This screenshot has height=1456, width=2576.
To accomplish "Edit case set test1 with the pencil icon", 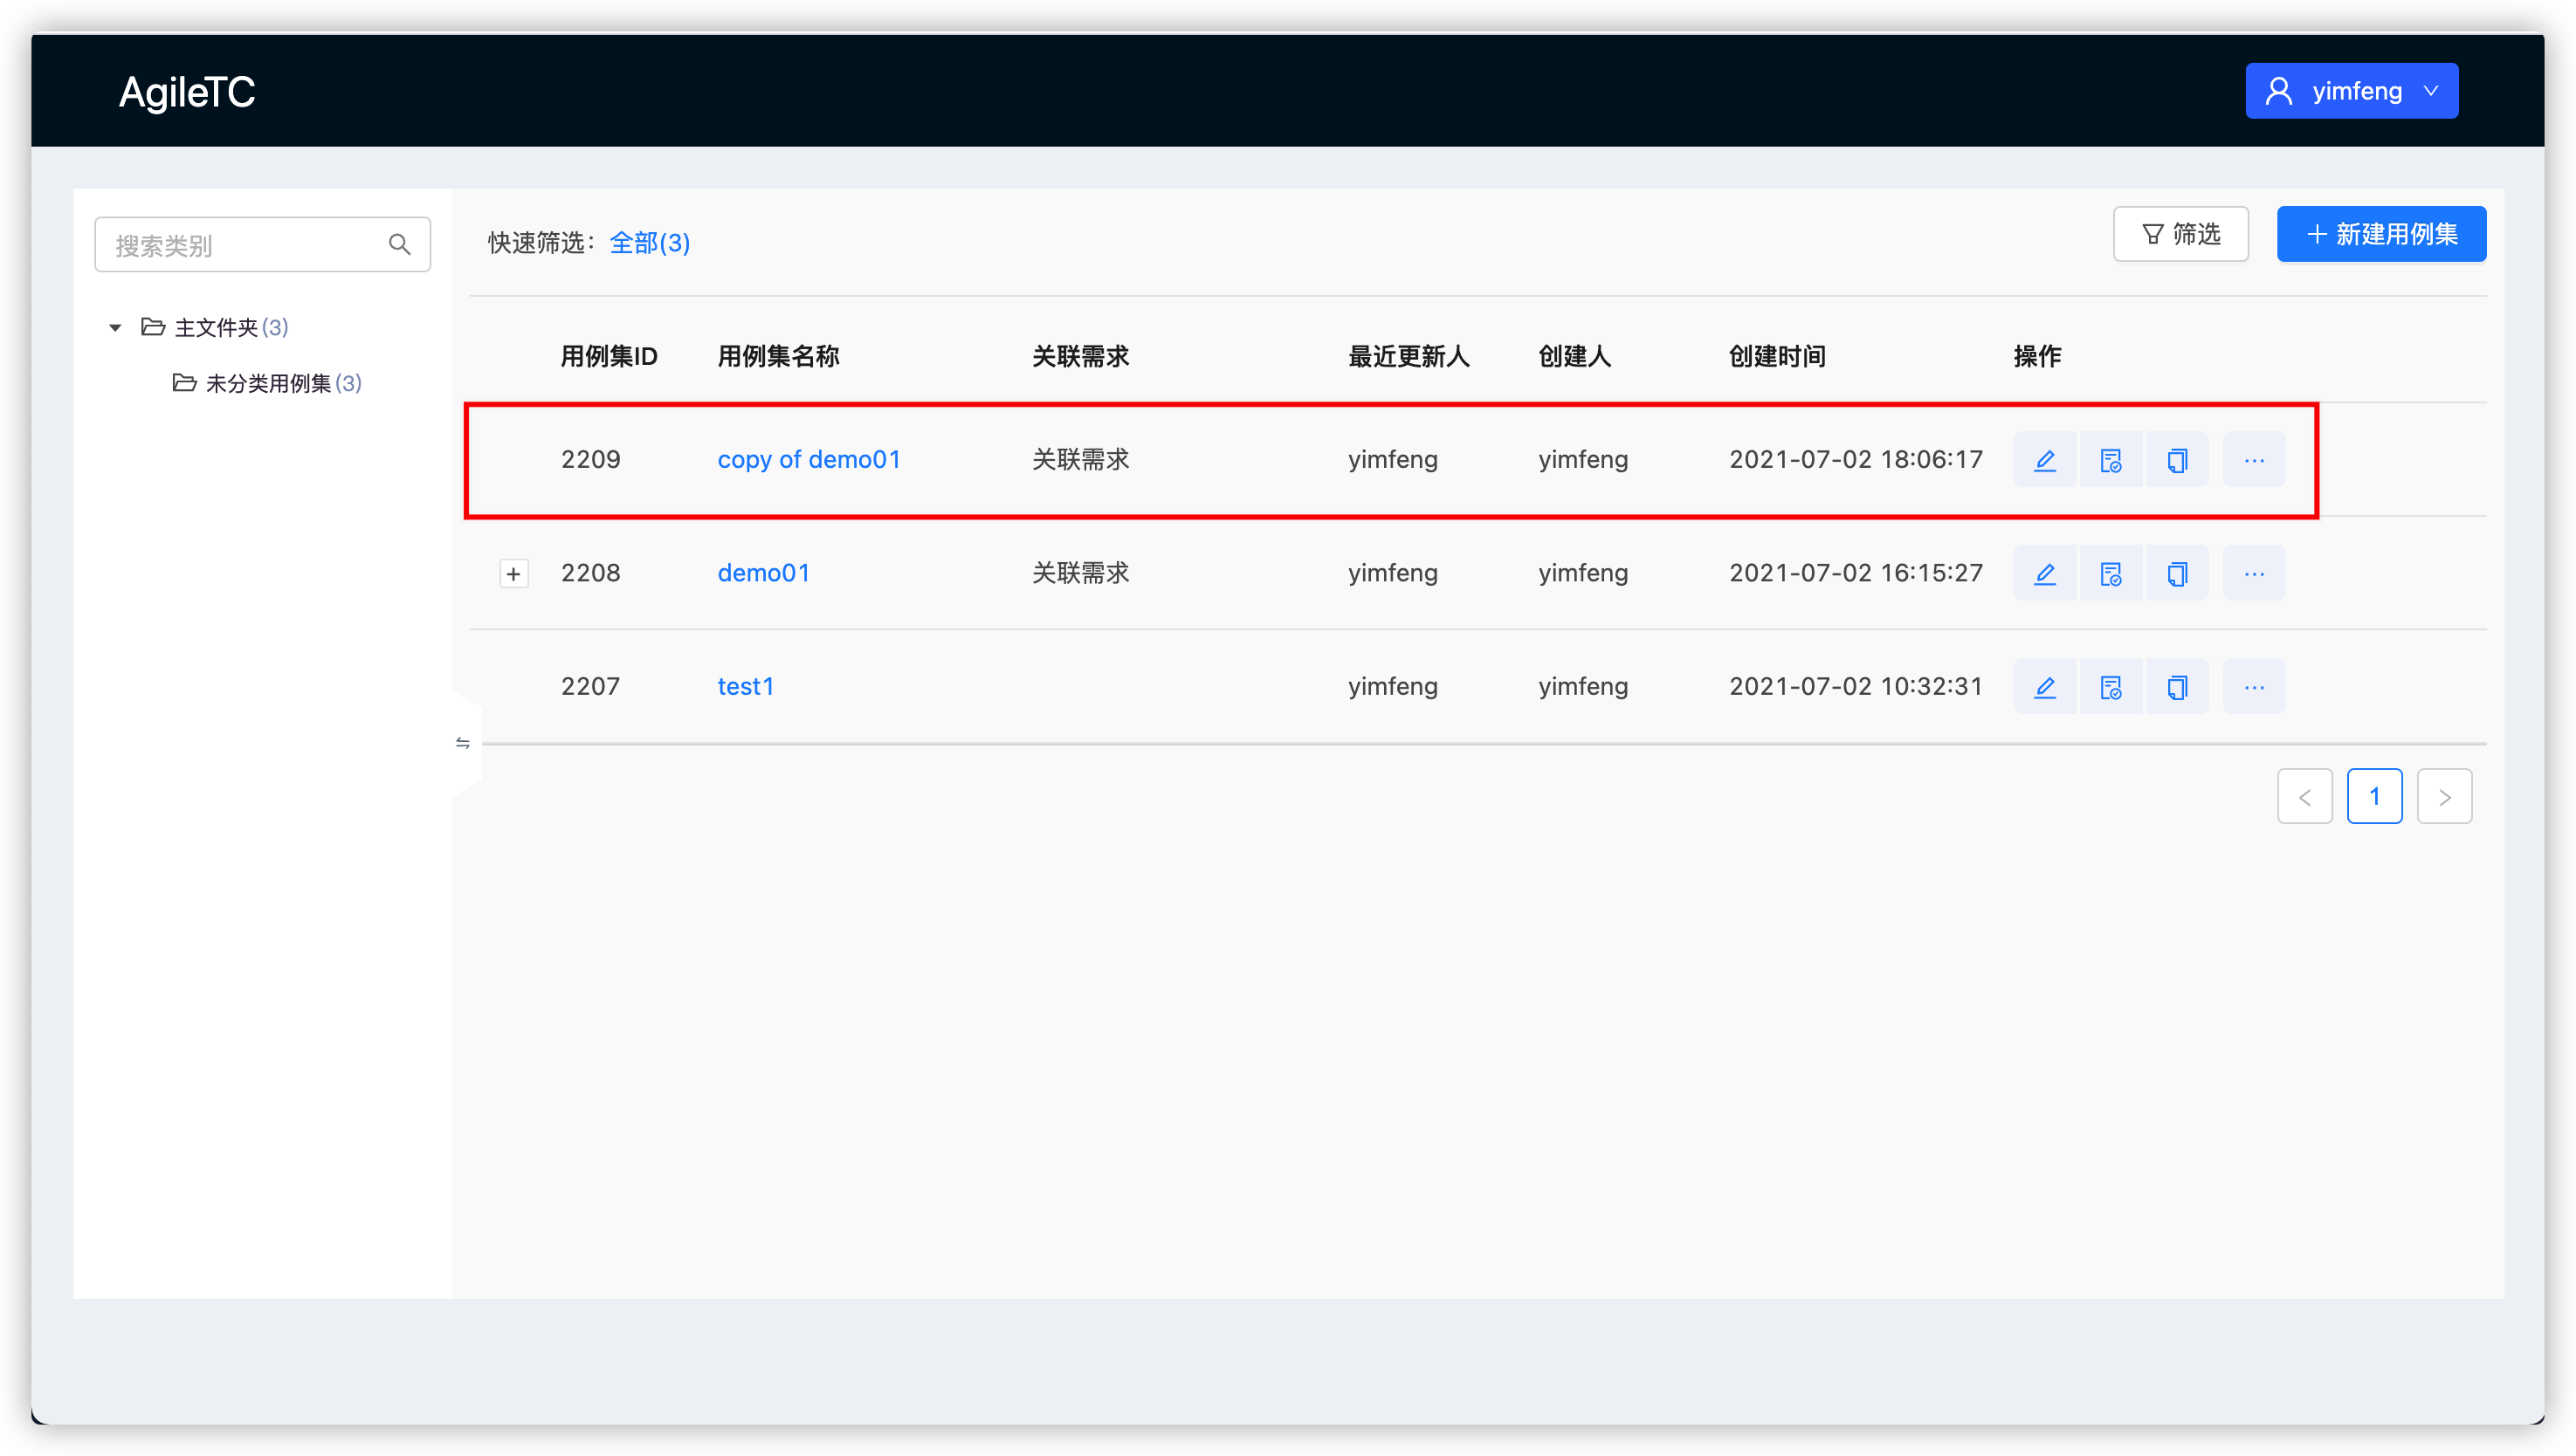I will (2044, 687).
